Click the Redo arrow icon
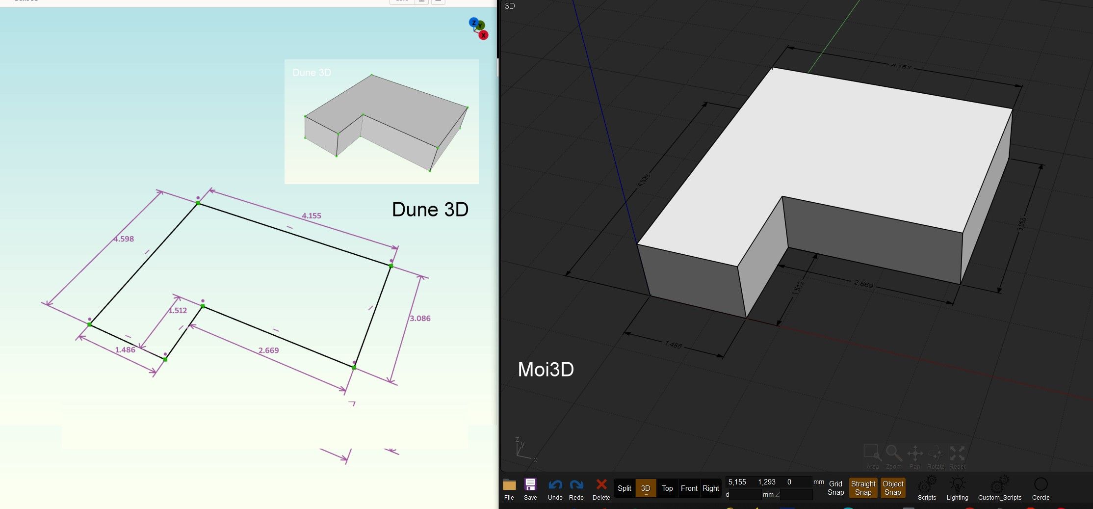The width and height of the screenshot is (1093, 509). pyautogui.click(x=576, y=485)
